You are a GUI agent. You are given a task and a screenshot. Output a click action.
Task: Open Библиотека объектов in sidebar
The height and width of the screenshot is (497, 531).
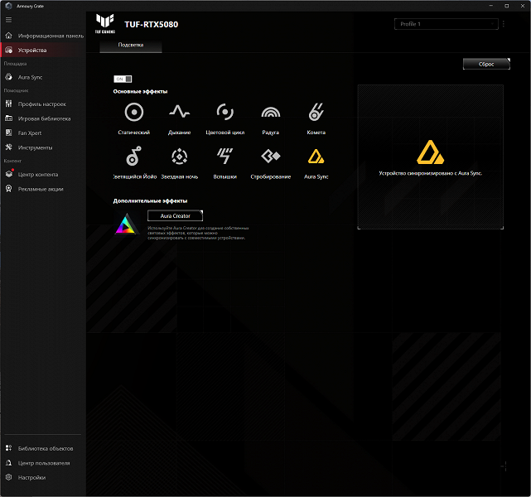point(43,448)
